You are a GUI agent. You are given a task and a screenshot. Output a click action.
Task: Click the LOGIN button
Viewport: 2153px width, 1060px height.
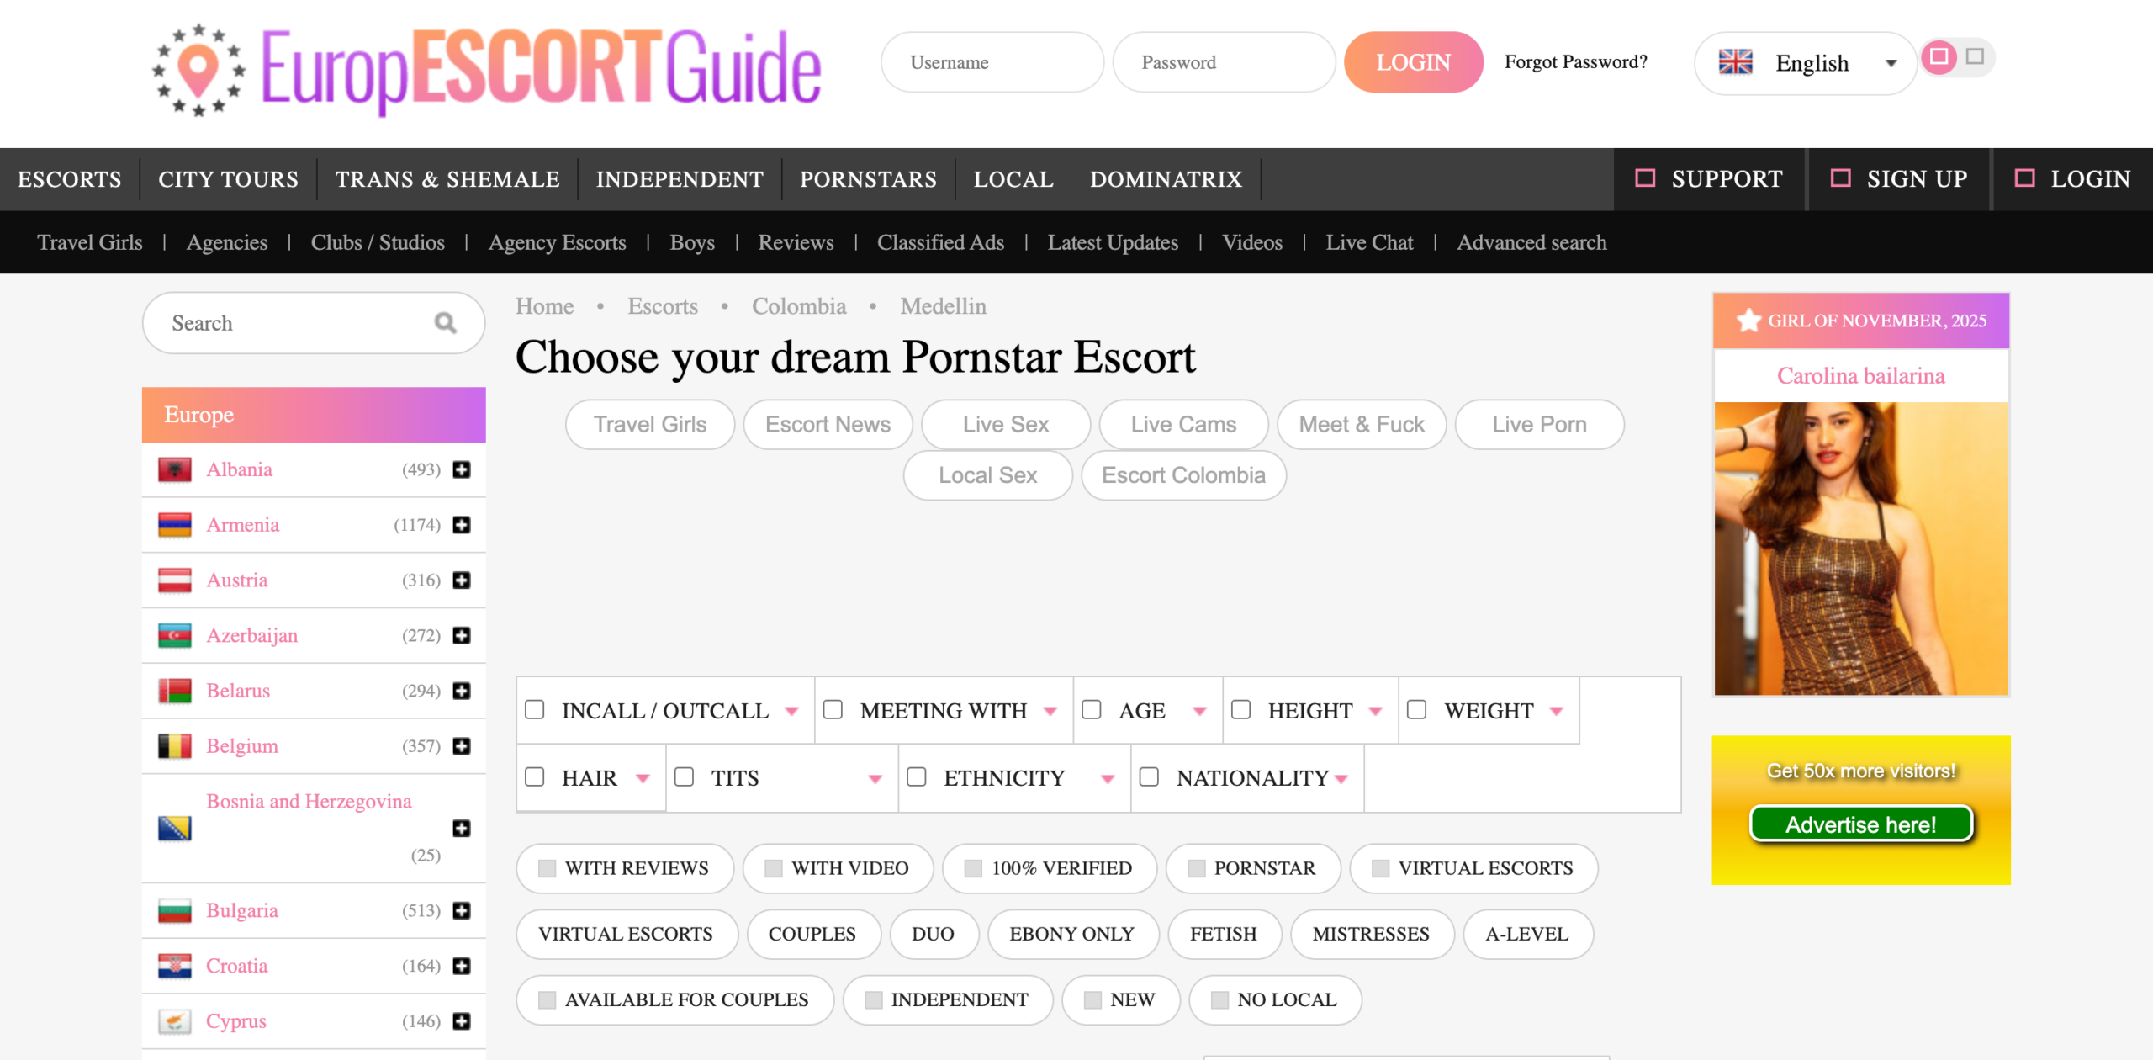coord(1412,61)
